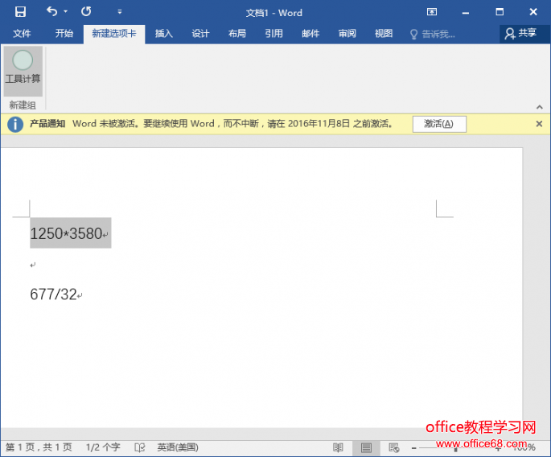Click the word count 1/2 个字
Image resolution: width=551 pixels, height=457 pixels.
pyautogui.click(x=103, y=447)
